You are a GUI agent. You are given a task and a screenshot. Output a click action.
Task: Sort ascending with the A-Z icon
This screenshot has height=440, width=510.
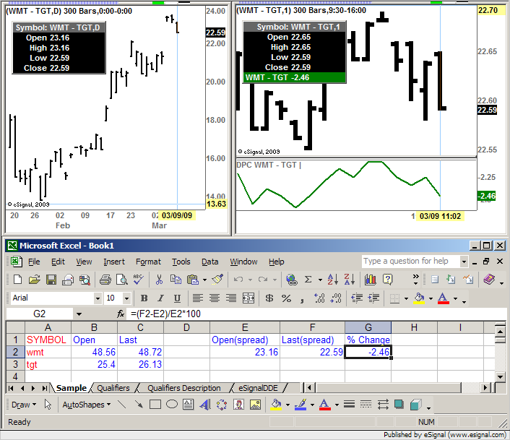[332, 280]
